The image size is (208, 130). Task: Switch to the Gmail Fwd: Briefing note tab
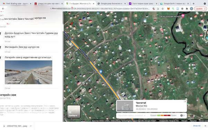[x=16, y=3]
